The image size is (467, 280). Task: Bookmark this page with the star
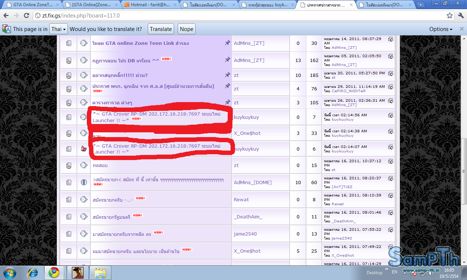pyautogui.click(x=450, y=16)
